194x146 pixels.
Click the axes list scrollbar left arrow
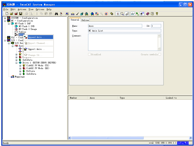[x=70, y=138]
